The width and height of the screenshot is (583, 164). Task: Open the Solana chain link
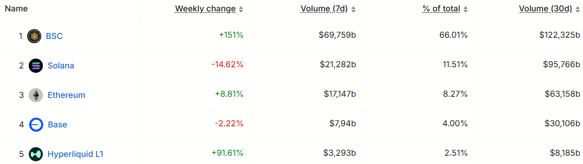(61, 66)
